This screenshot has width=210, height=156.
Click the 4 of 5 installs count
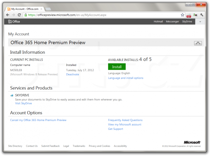(145, 59)
